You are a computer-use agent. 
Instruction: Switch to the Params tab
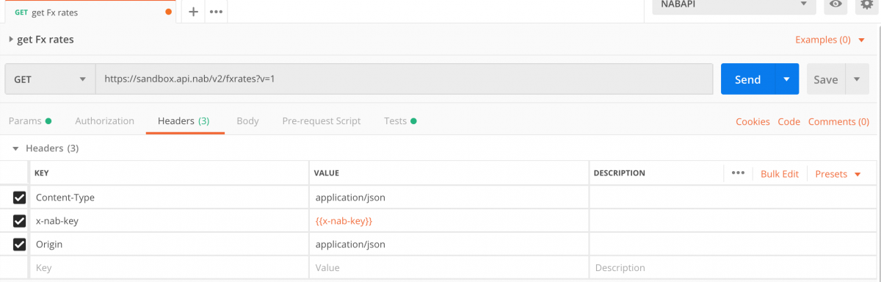(29, 121)
